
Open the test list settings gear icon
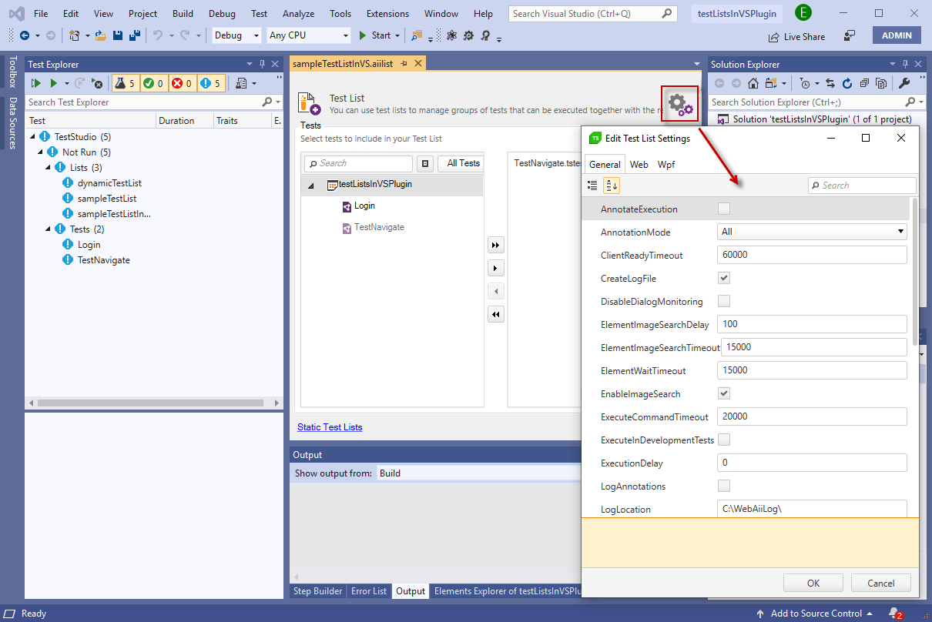coord(679,104)
